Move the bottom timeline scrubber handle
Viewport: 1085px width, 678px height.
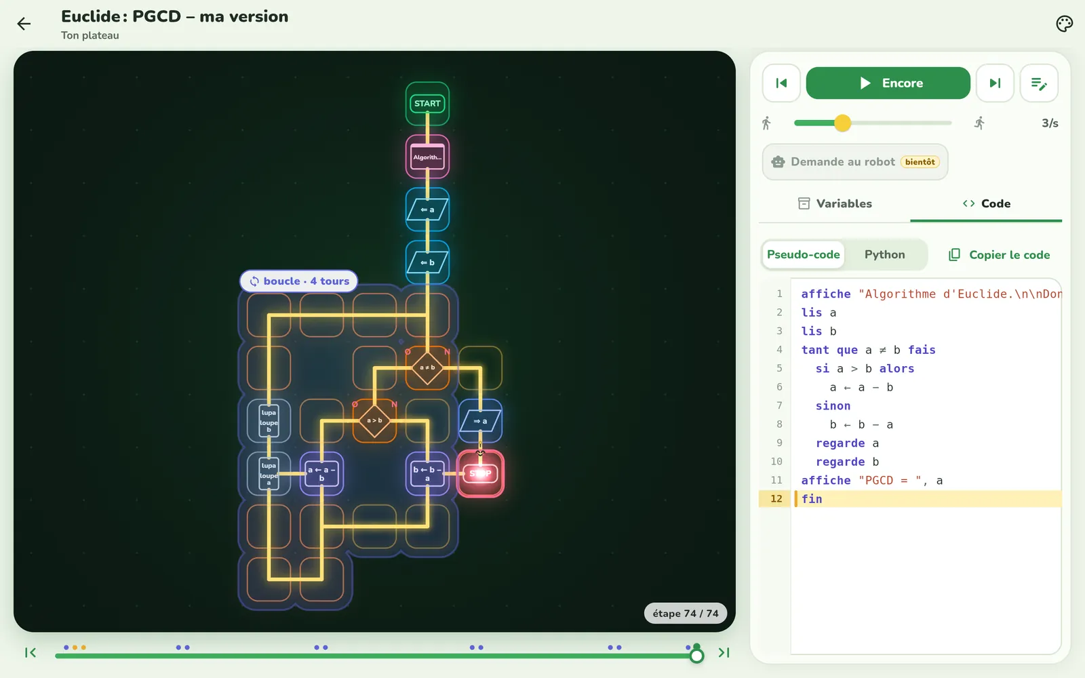tap(696, 655)
